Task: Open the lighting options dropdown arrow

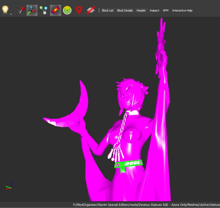Action: coord(11,14)
